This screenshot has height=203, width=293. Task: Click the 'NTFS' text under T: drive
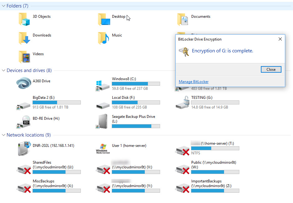196,153
